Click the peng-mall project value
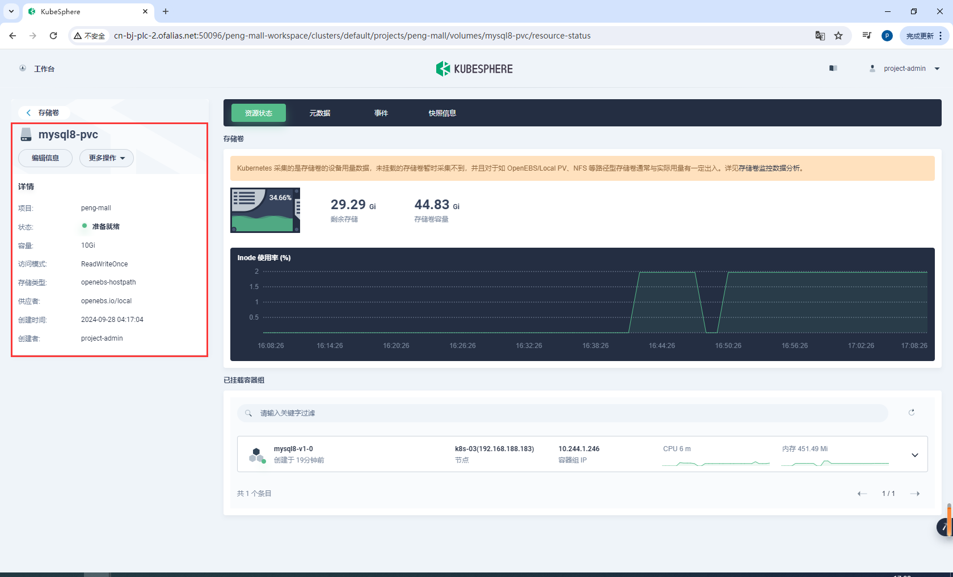The width and height of the screenshot is (953, 577). tap(96, 208)
